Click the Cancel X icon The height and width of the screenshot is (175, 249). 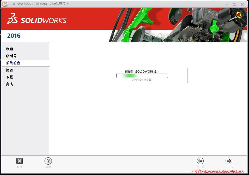20,161
